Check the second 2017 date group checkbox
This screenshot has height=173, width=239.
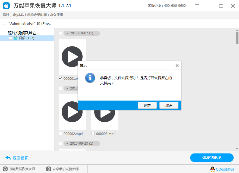click(x=60, y=88)
